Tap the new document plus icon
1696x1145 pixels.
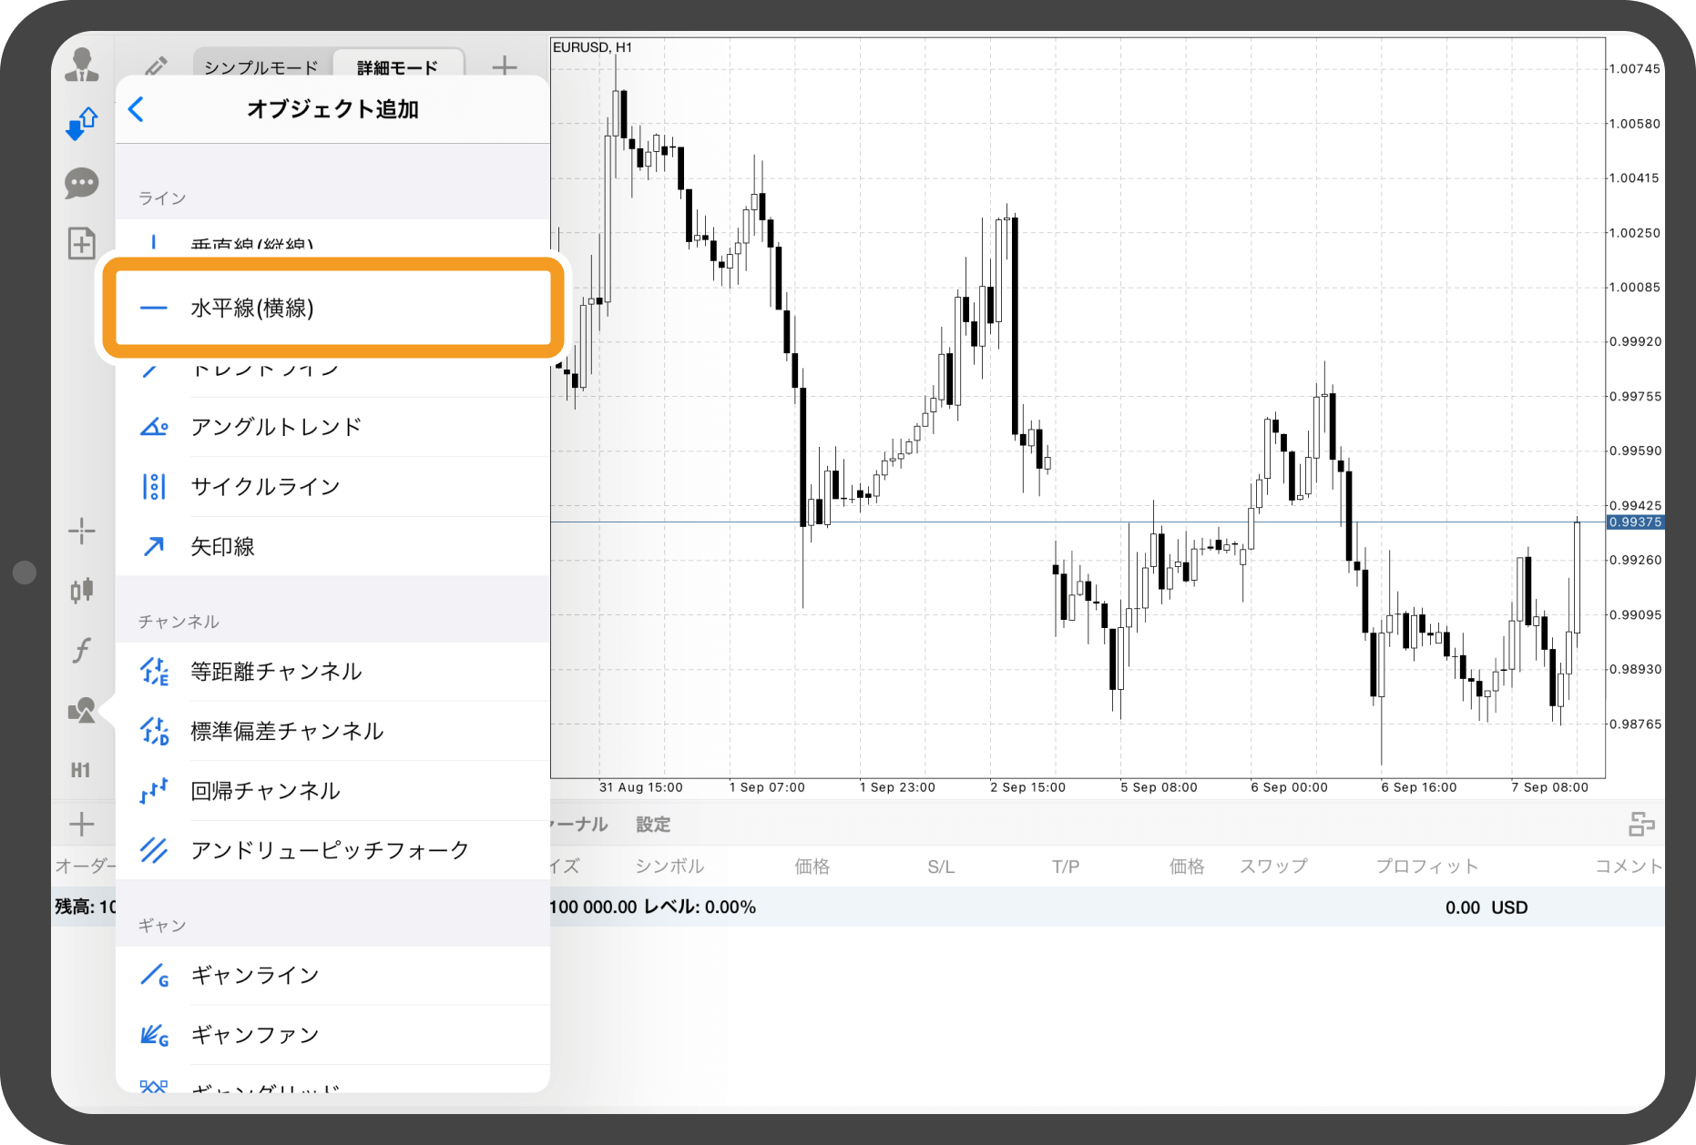(x=82, y=243)
